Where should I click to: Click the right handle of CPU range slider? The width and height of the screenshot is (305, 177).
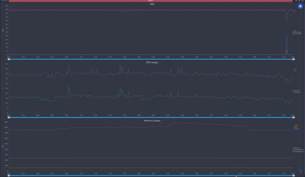(293, 117)
